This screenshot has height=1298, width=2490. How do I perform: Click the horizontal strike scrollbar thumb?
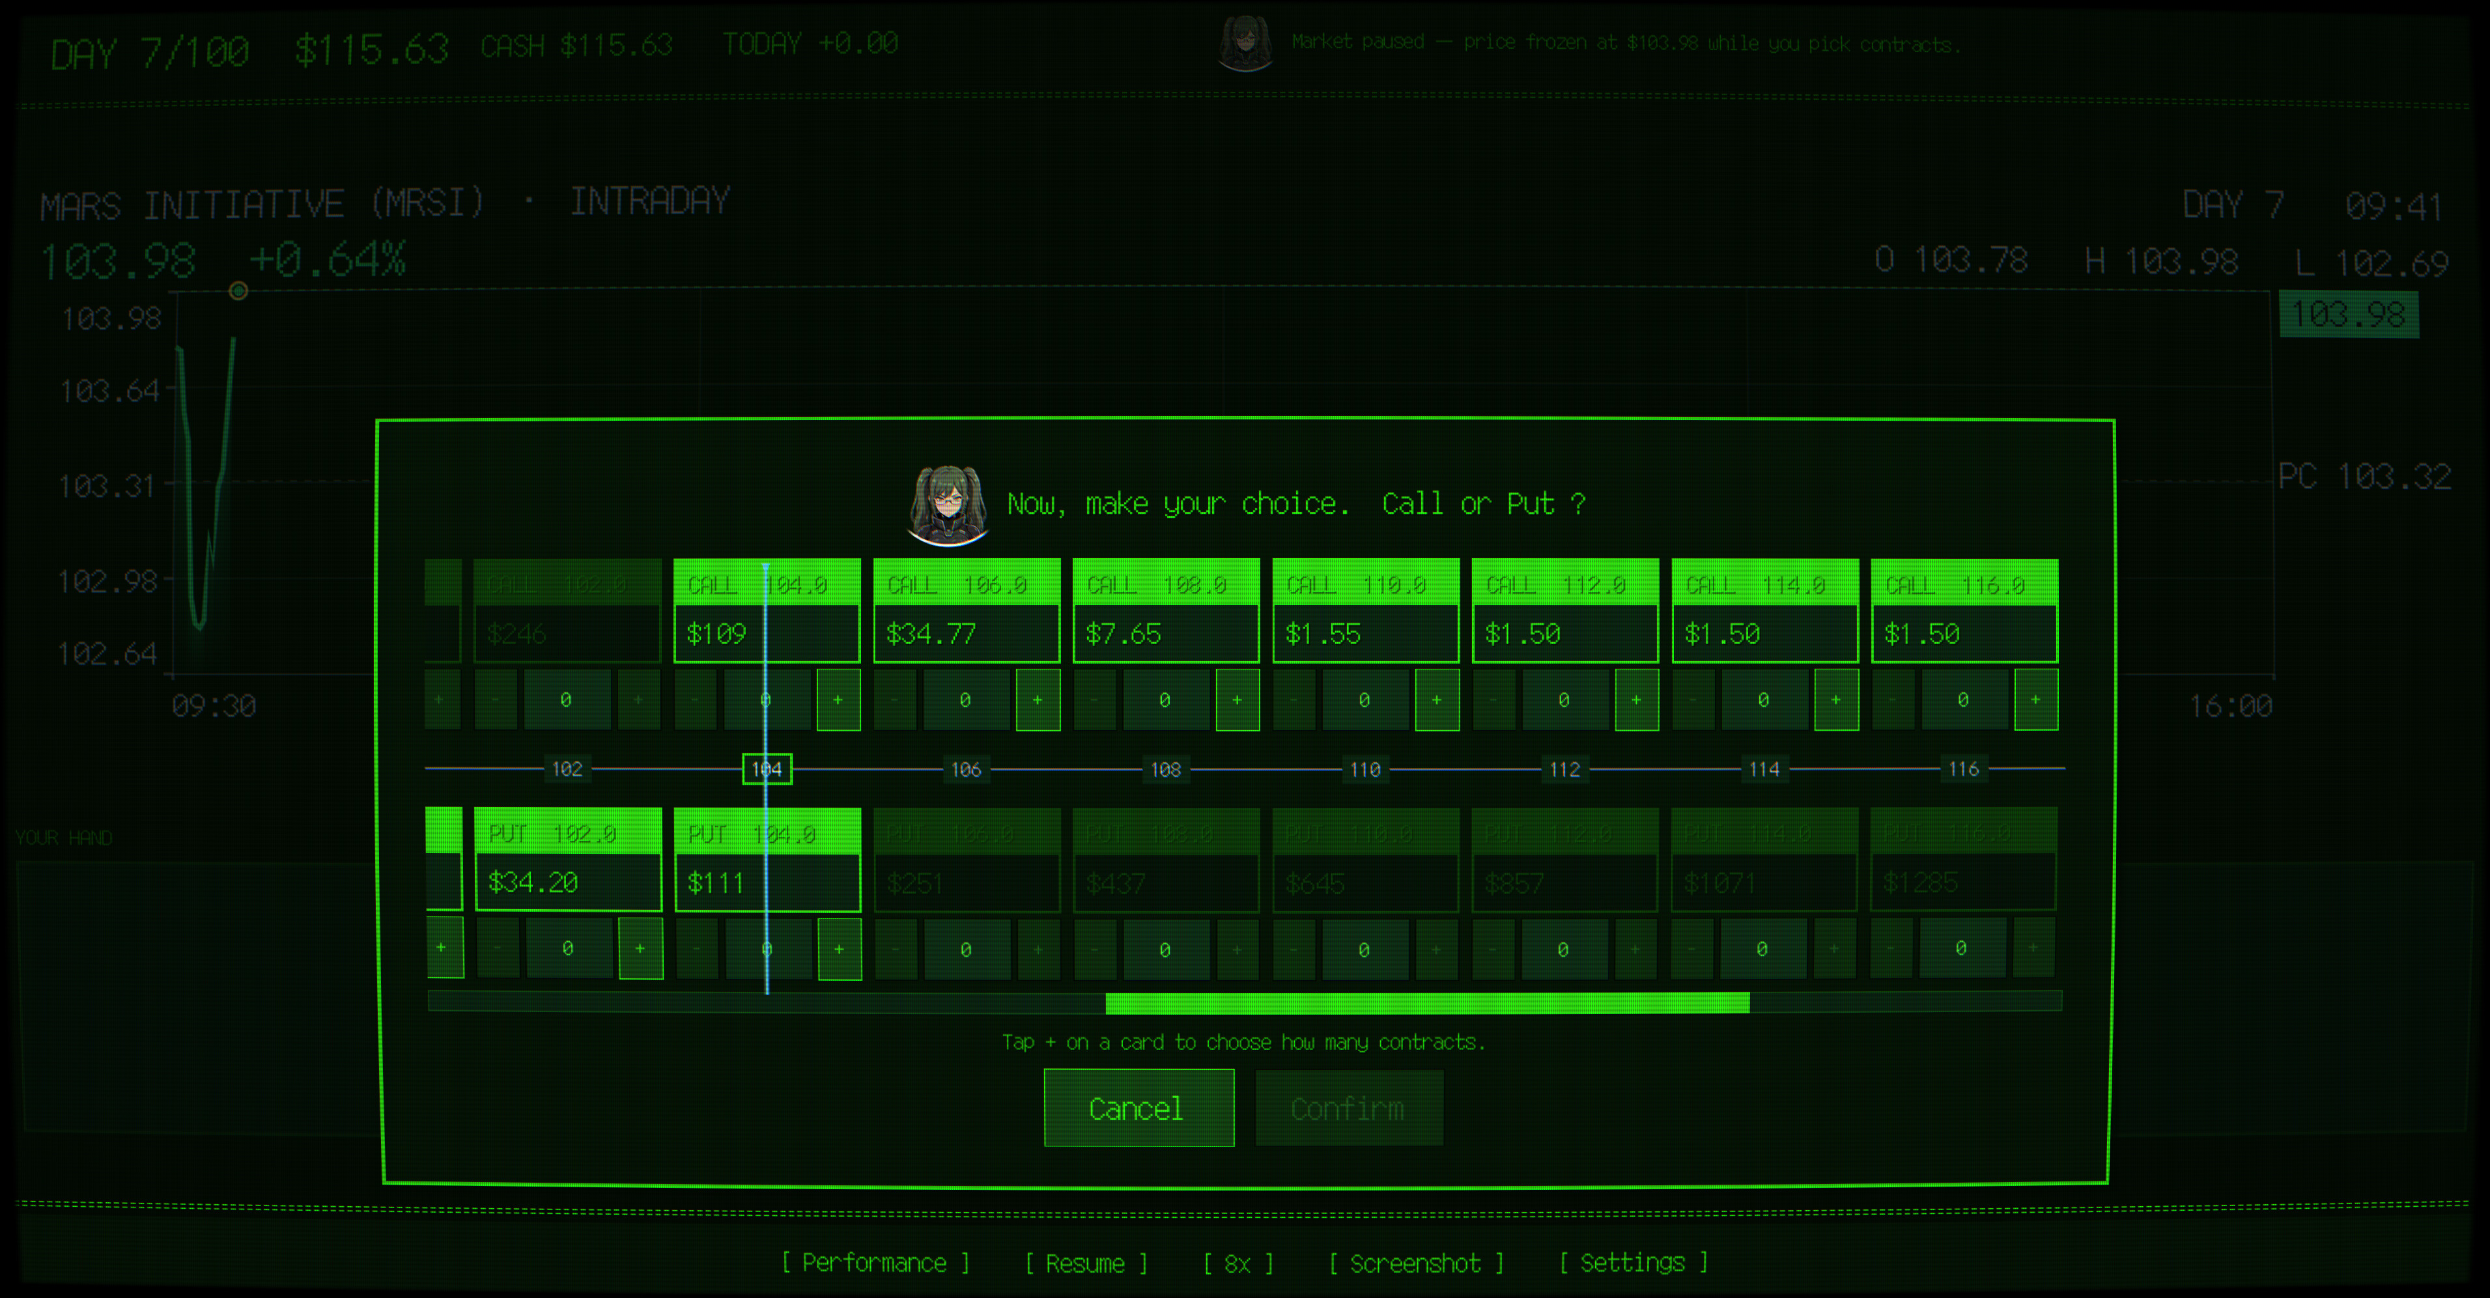click(x=1428, y=1002)
